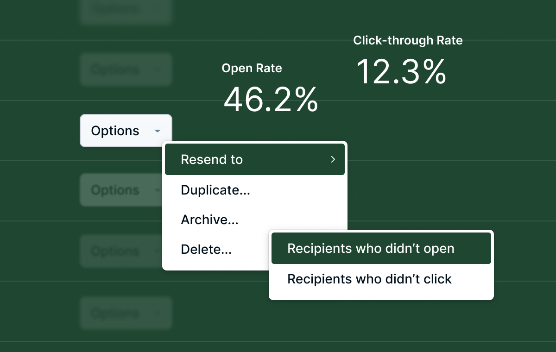Open the dimmed Options button just above the highlighted one
This screenshot has width=556, height=352.
[x=126, y=69]
